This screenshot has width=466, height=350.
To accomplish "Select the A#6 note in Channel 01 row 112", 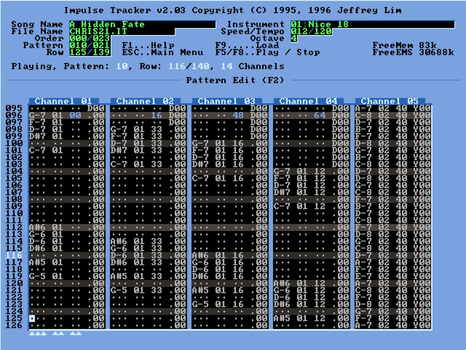I will coord(38,227).
